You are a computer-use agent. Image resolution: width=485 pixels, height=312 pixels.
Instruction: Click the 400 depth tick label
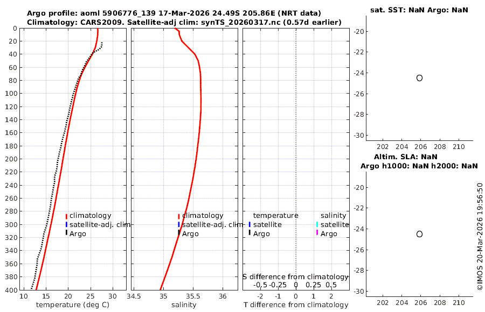(x=11, y=290)
